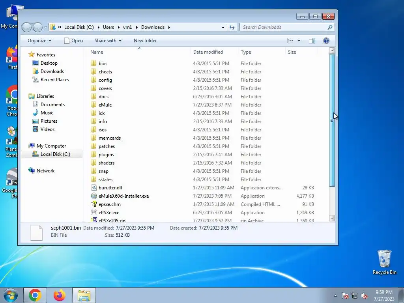404x303 pixels.
Task: Select Downloads under Favorites
Action: (x=52, y=71)
